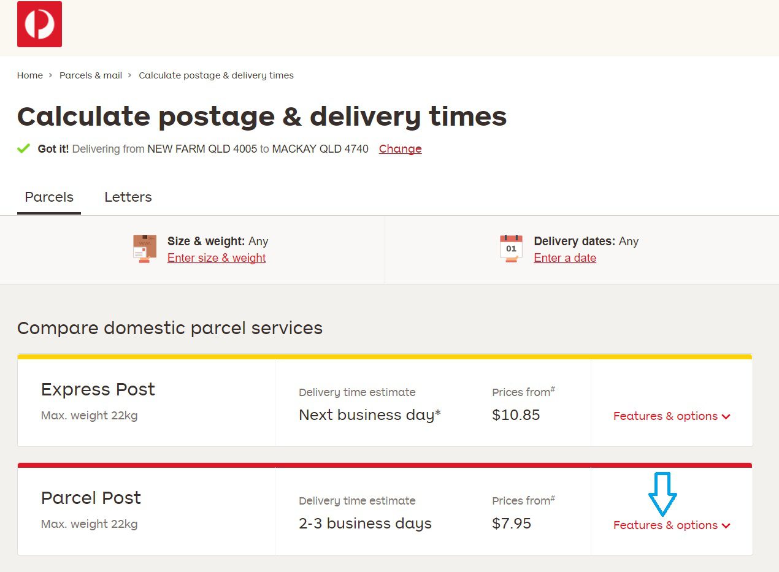Navigate to Parcels & mail breadcrumb

[90, 75]
